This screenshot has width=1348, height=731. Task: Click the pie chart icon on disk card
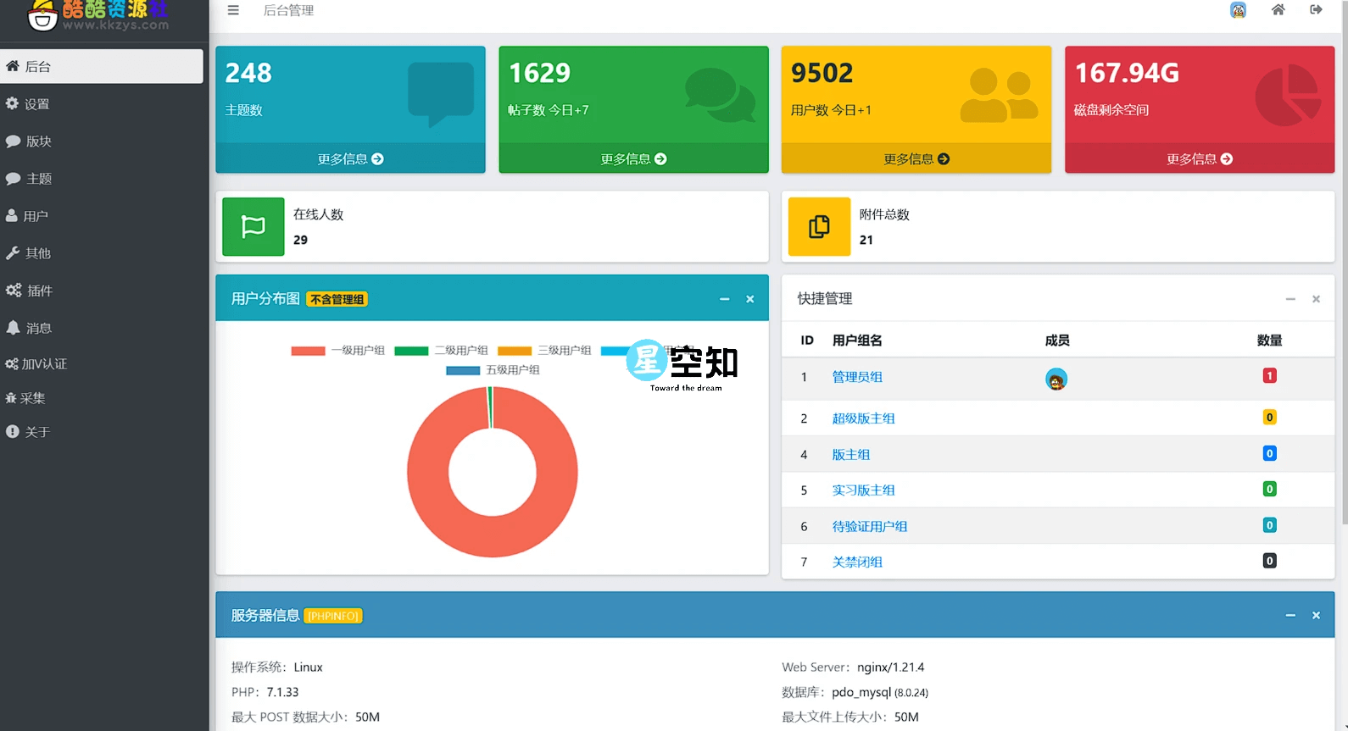1288,95
